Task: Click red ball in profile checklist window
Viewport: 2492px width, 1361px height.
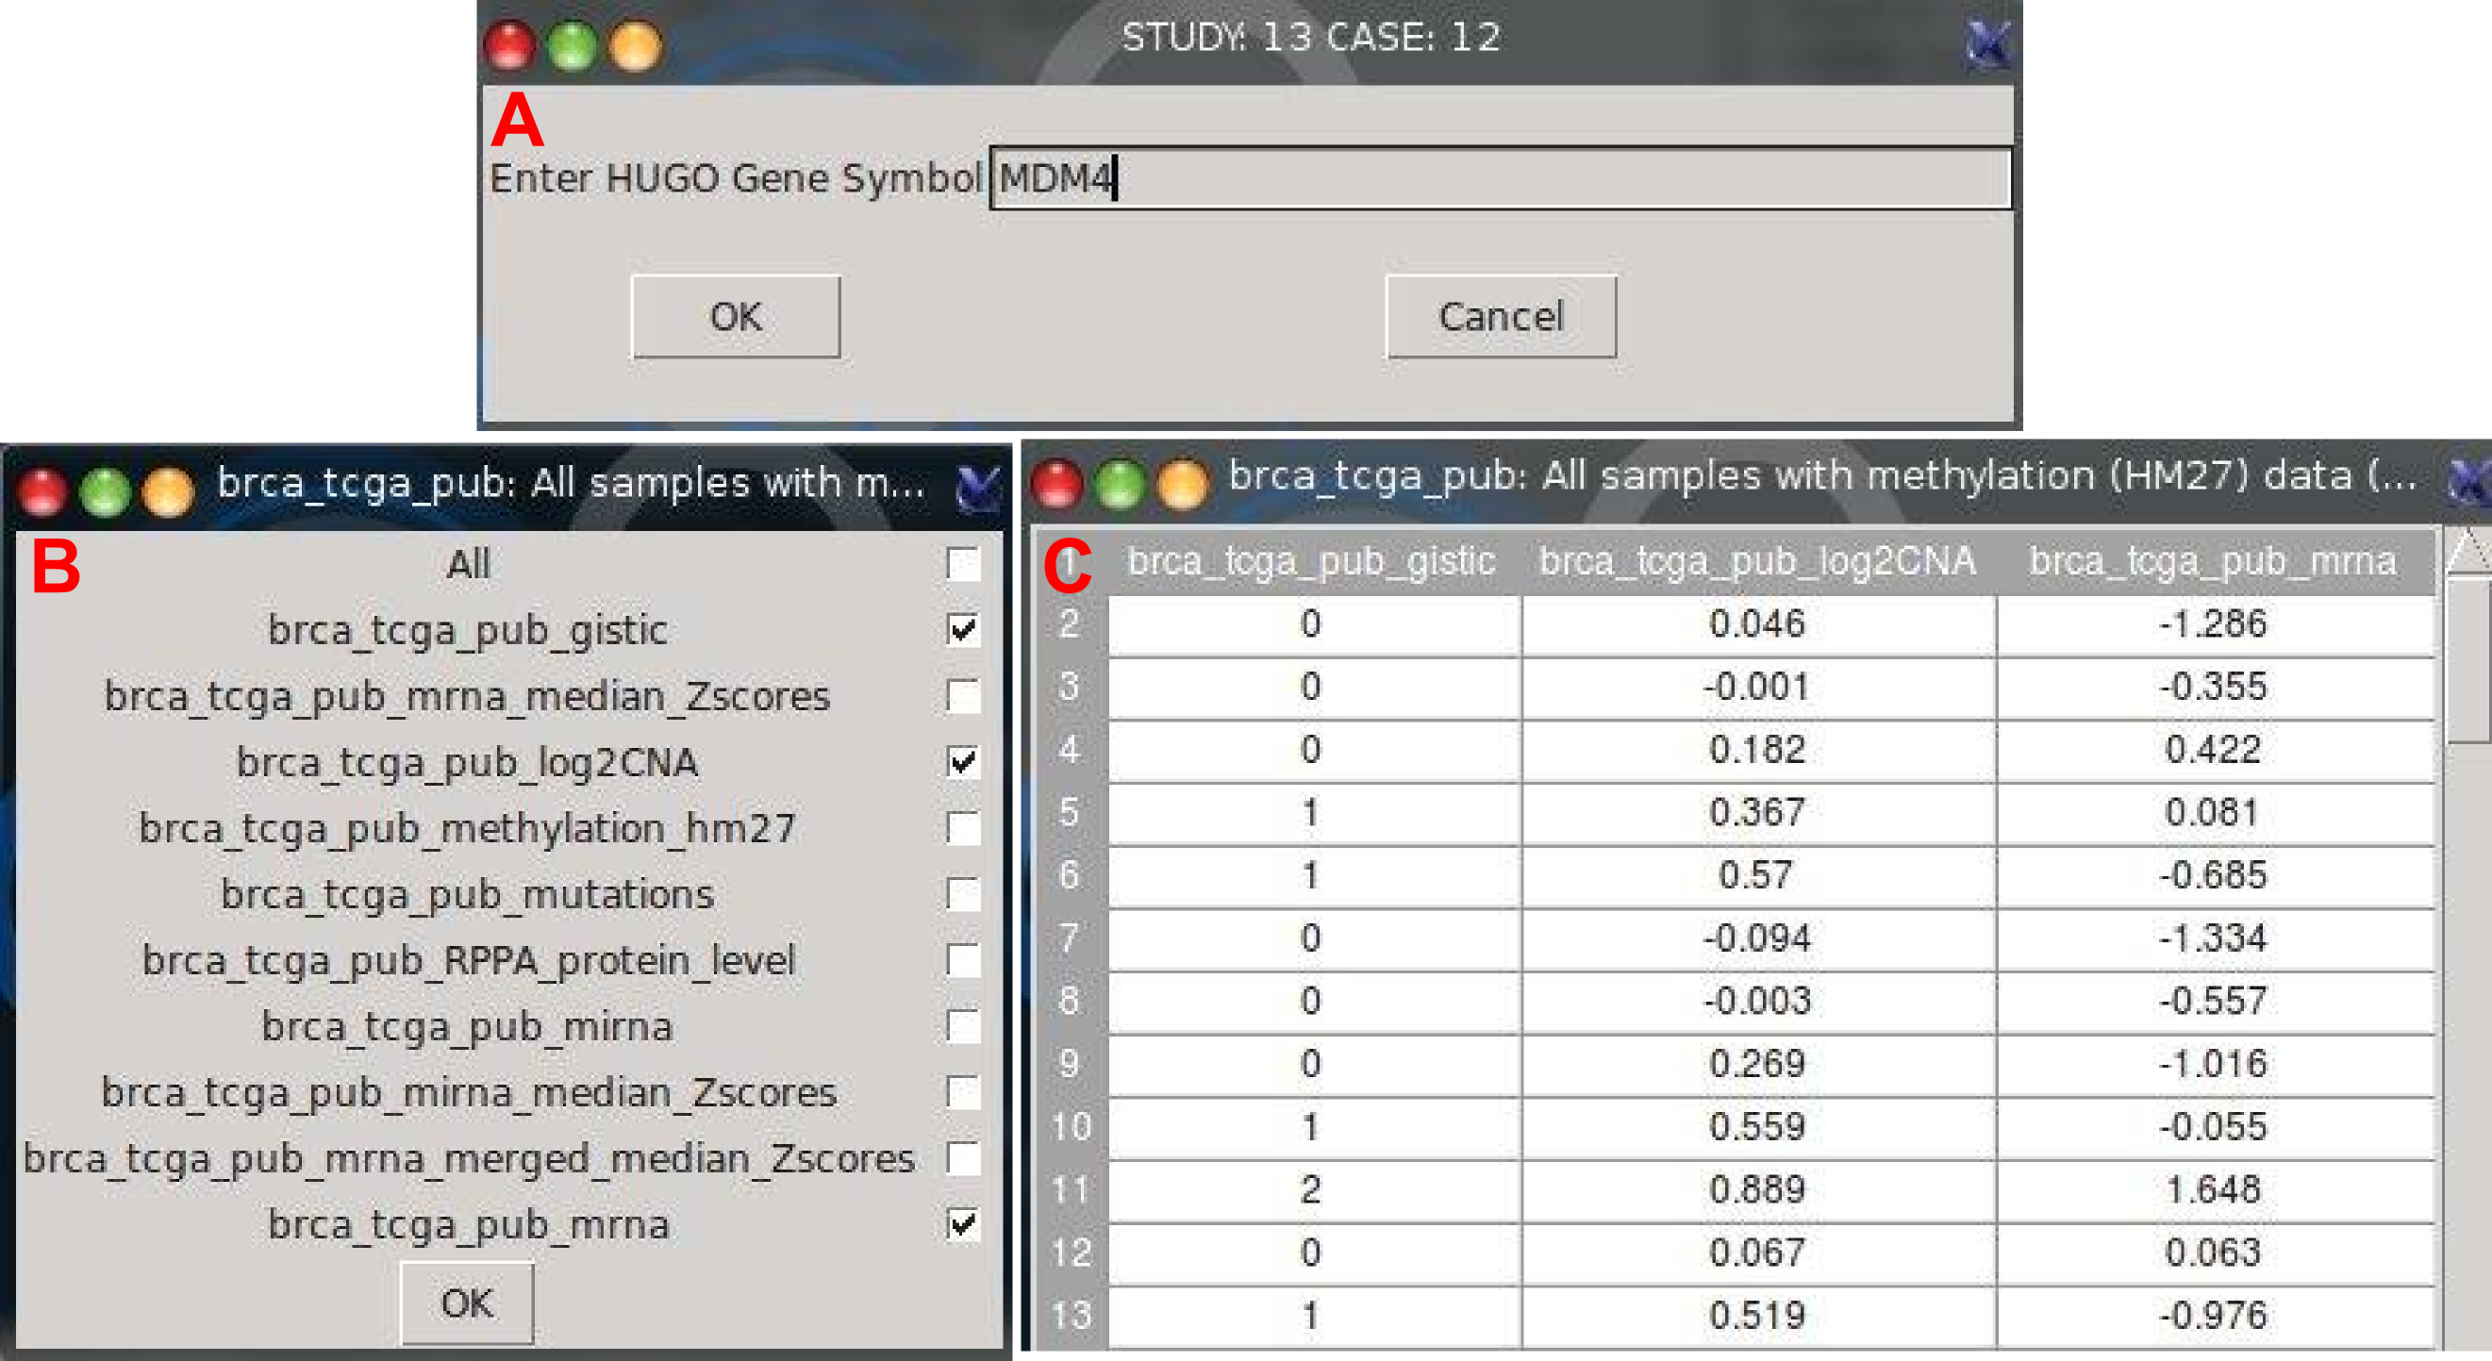Action: tap(42, 490)
